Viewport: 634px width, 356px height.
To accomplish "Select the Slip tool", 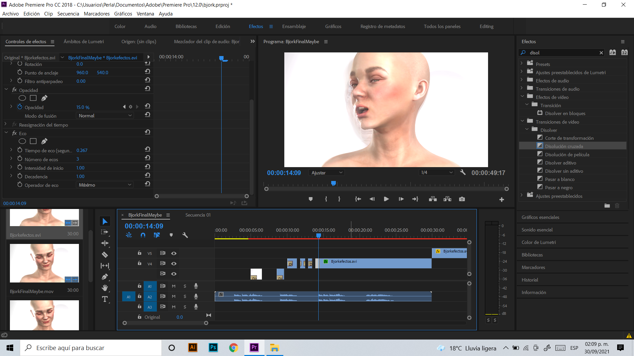I will pyautogui.click(x=105, y=266).
